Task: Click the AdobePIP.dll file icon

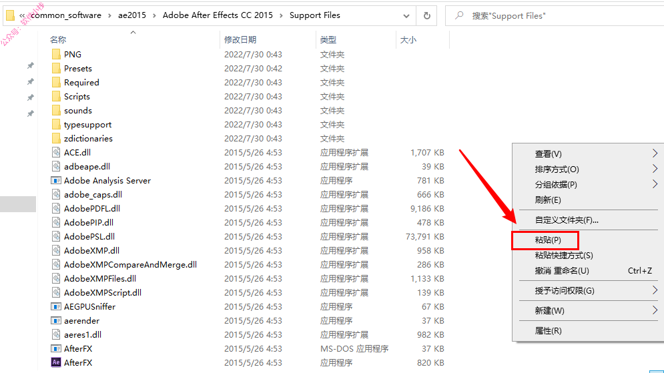Action: click(x=56, y=222)
